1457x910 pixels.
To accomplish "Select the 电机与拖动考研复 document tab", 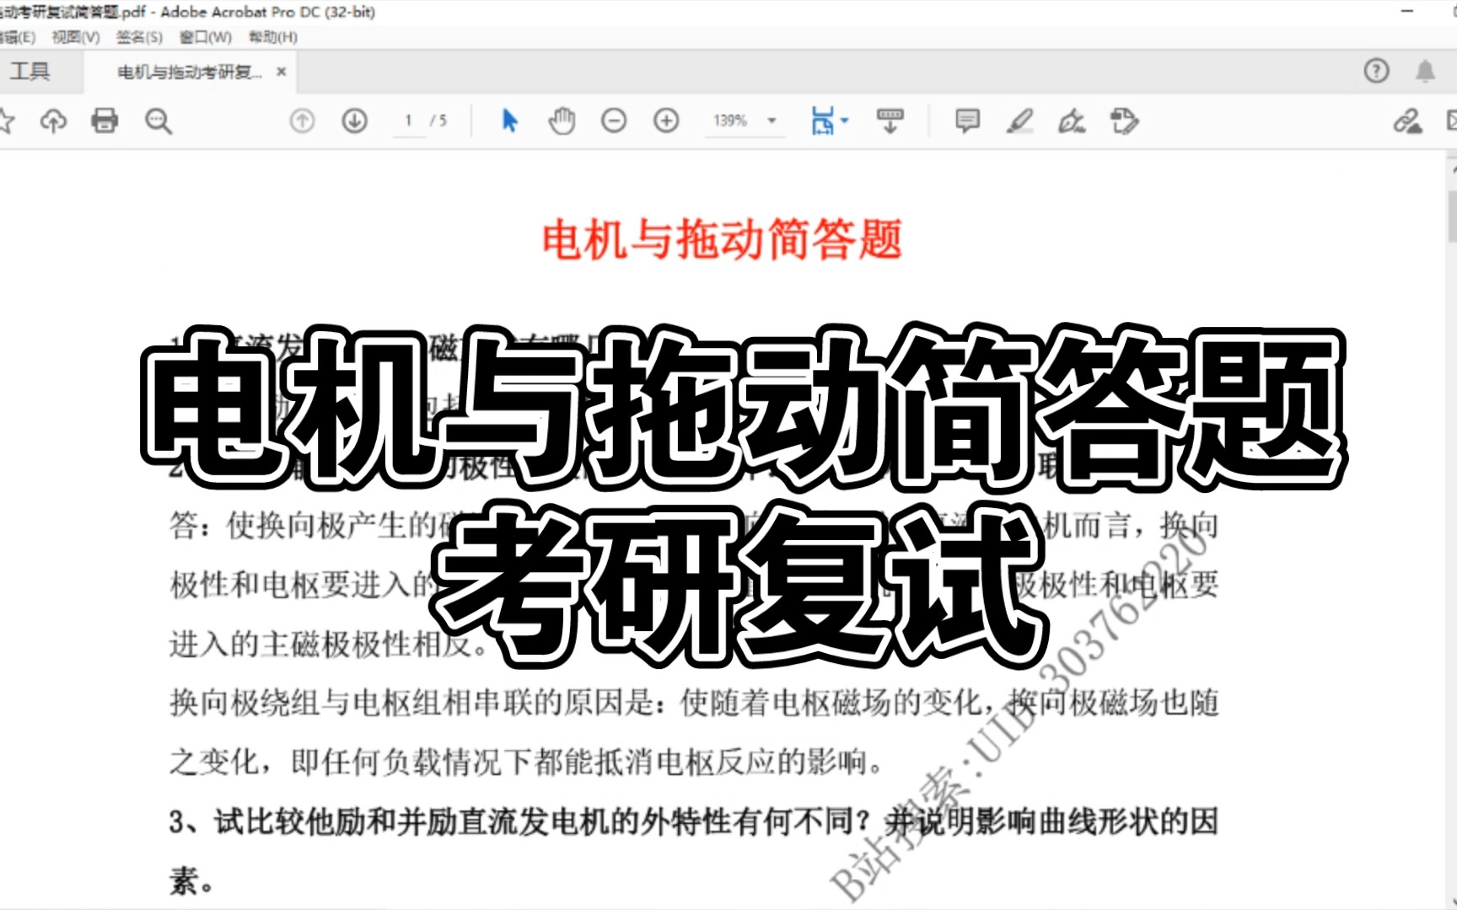I will 189,72.
